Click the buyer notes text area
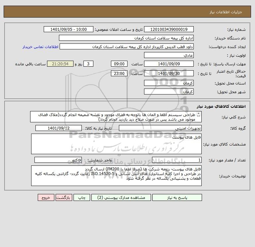Image resolution: width=255 pixels, height=247 pixels. [116, 176]
